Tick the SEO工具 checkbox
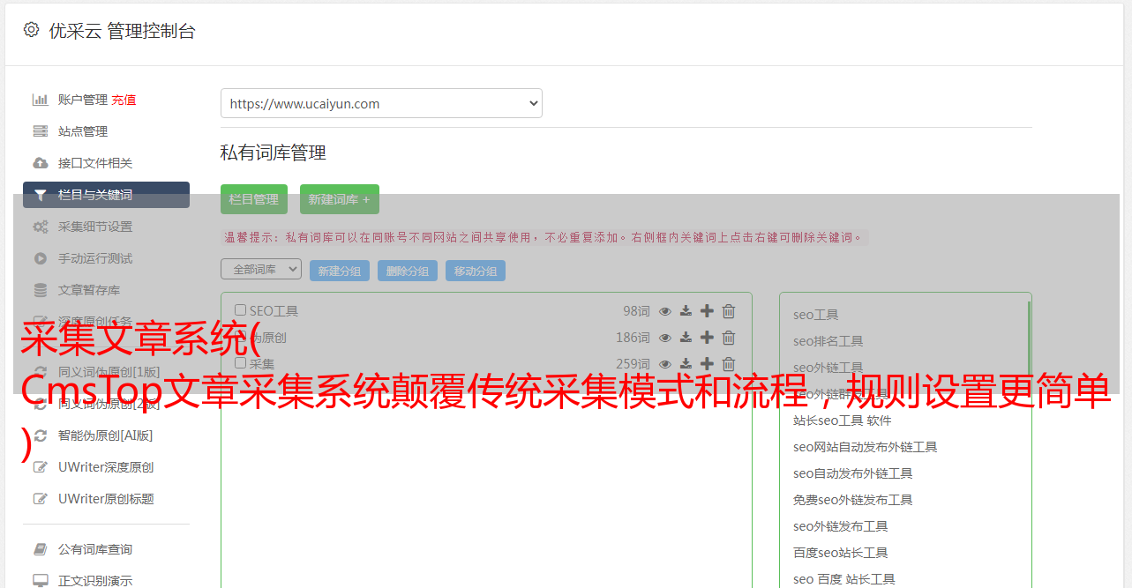This screenshot has height=588, width=1132. 240,310
